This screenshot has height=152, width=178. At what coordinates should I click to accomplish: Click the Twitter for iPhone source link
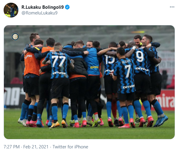point(70,147)
